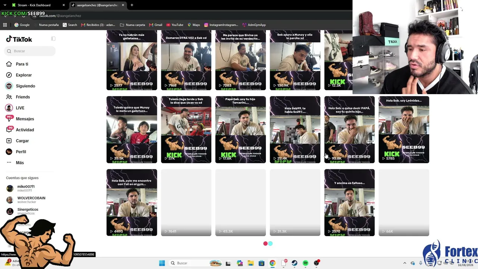
Task: Open OBS Studio from the taskbar
Action: point(316,263)
